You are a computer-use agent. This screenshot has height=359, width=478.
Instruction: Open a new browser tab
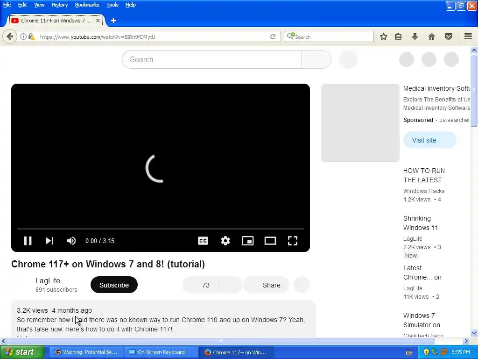pos(113,21)
